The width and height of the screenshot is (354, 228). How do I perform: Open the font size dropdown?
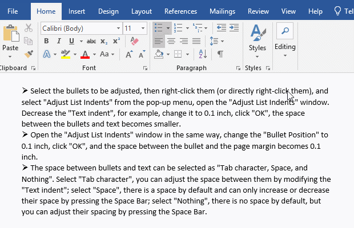click(143, 28)
